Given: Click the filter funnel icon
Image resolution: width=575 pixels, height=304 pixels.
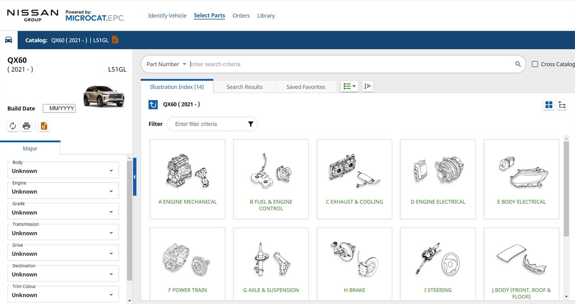Looking at the screenshot, I should (250, 124).
